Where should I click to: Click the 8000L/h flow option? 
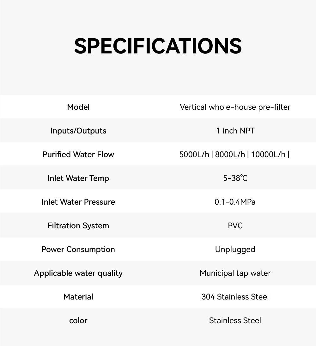(230, 154)
